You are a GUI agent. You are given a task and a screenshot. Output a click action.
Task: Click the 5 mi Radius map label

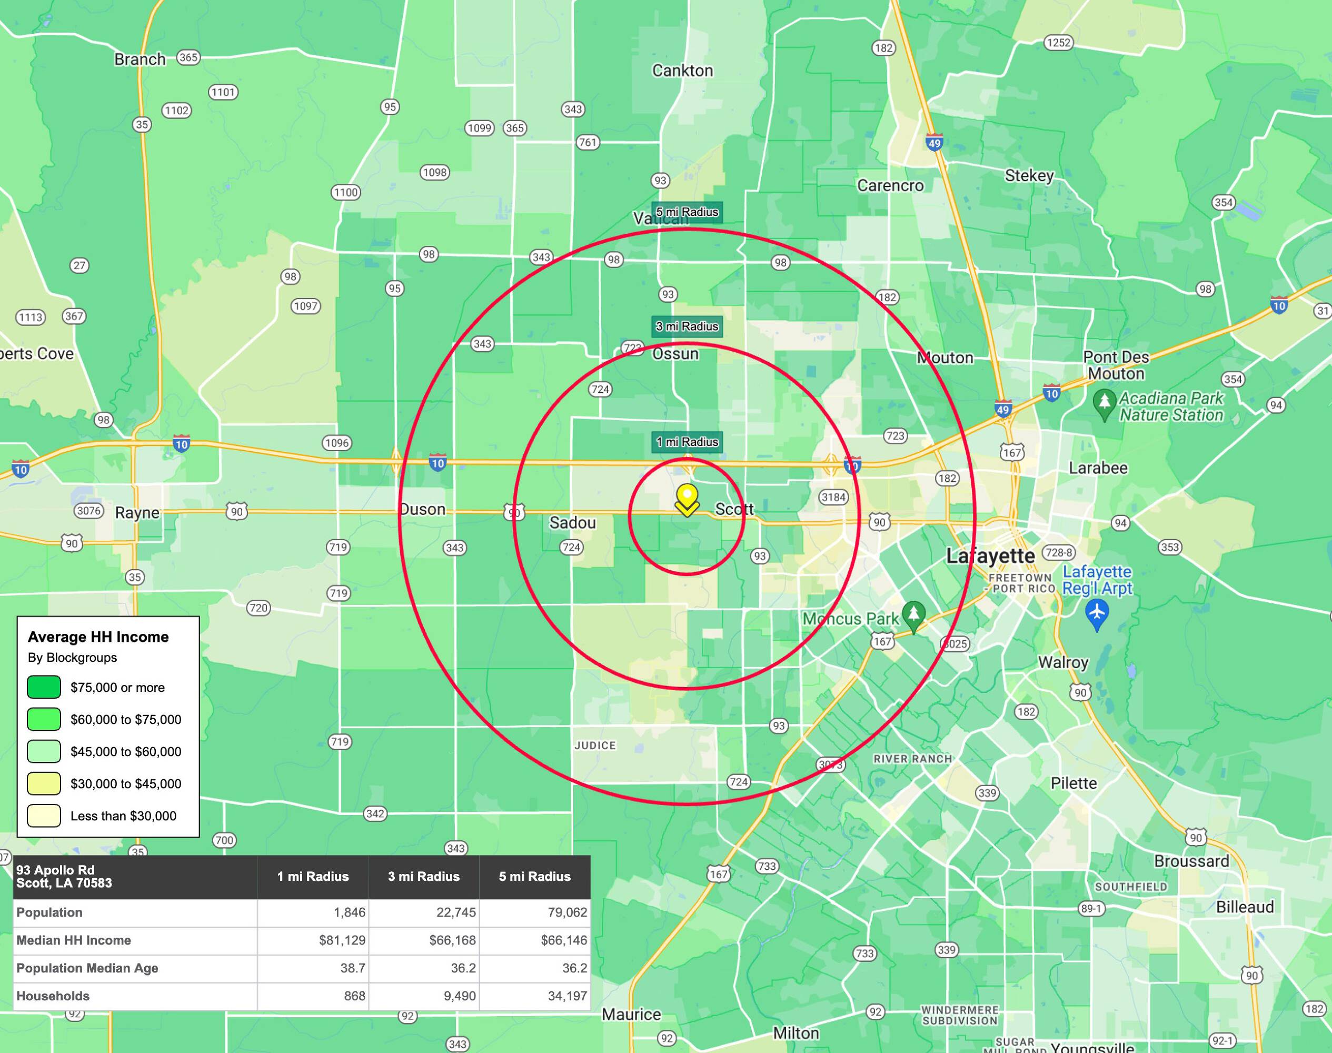pos(687,212)
